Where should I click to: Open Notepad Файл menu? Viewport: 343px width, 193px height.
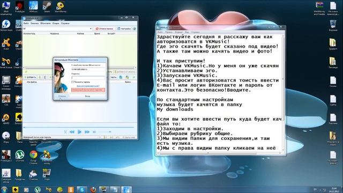160,32
